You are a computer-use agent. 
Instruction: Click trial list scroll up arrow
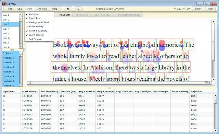(21, 14)
